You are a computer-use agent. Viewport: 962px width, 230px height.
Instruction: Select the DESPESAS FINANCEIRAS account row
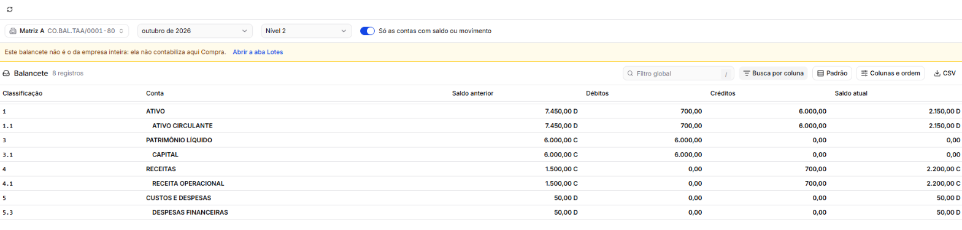[481, 212]
